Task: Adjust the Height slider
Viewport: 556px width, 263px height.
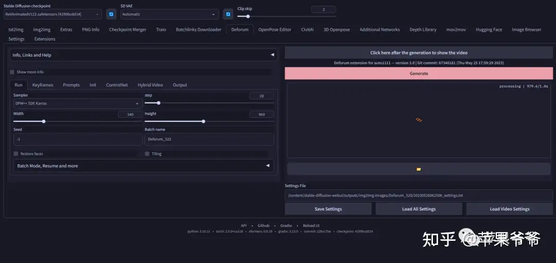Action: (x=209, y=121)
